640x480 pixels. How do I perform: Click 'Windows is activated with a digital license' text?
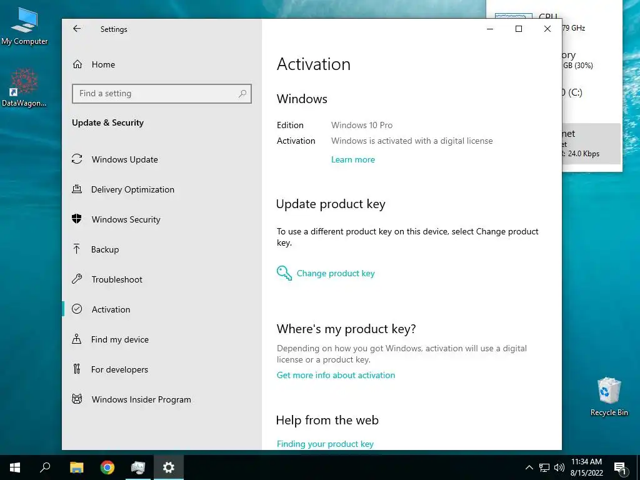pos(412,141)
